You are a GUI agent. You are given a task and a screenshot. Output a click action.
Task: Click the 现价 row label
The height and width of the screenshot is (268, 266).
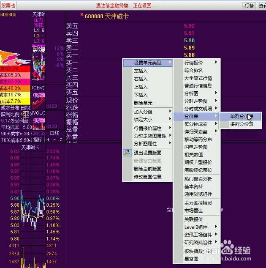[72, 100]
